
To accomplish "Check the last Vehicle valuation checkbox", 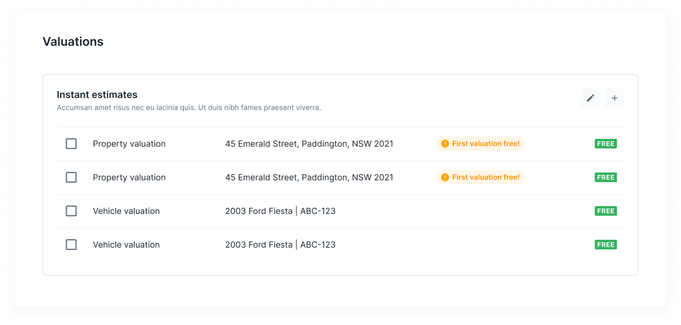I will pos(72,245).
